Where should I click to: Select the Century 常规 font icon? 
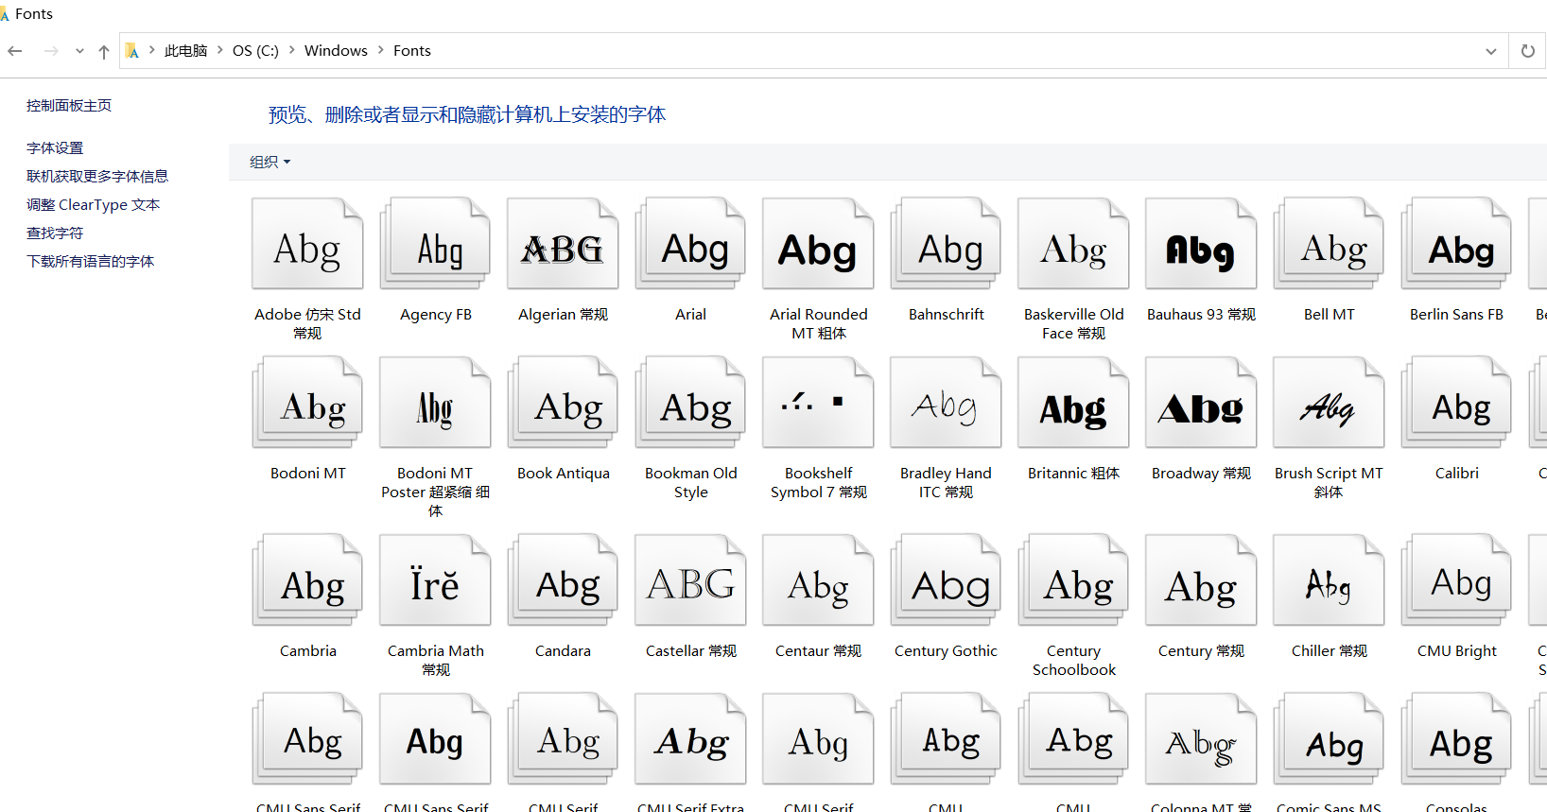pos(1201,580)
